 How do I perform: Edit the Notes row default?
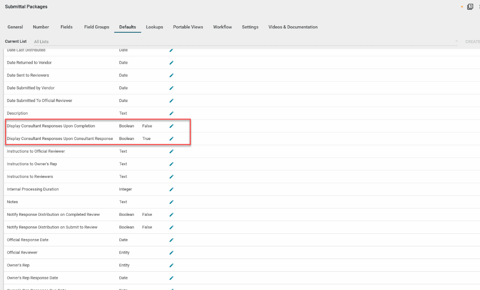(171, 202)
